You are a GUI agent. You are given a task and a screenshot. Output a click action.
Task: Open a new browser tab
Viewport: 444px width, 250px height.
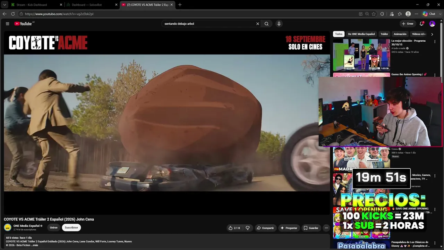(x=180, y=5)
